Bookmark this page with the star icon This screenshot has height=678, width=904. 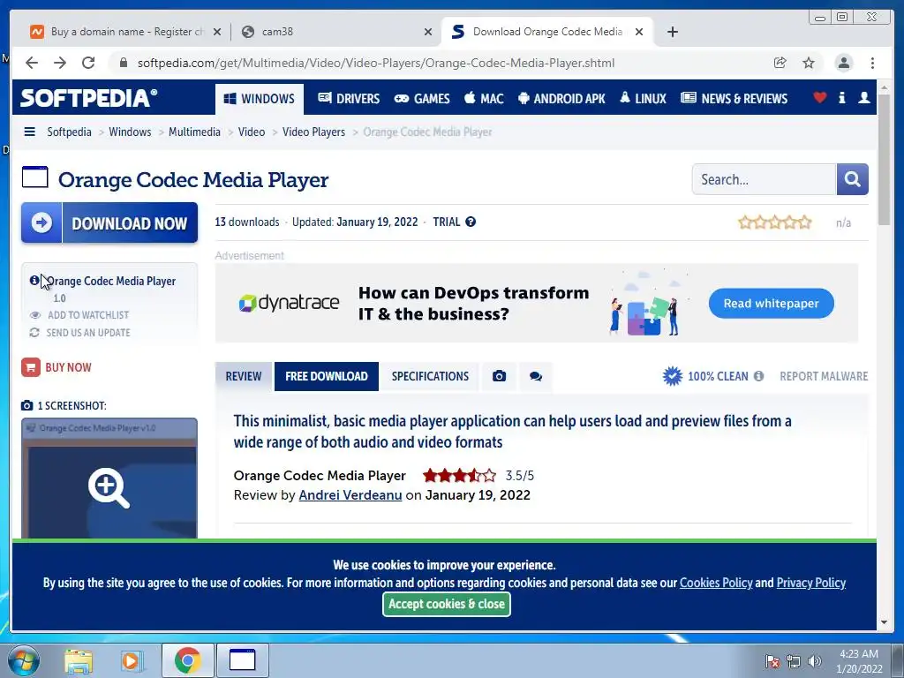click(809, 63)
